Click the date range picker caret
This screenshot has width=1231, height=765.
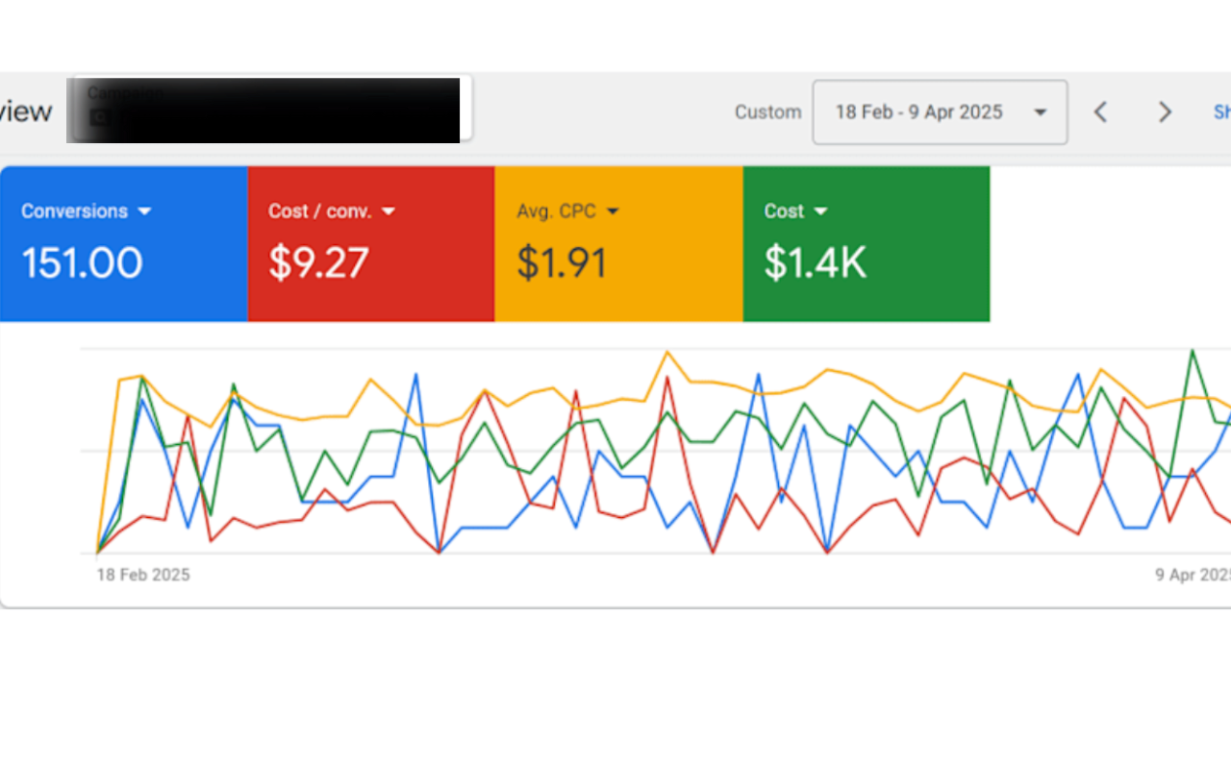click(x=1040, y=112)
